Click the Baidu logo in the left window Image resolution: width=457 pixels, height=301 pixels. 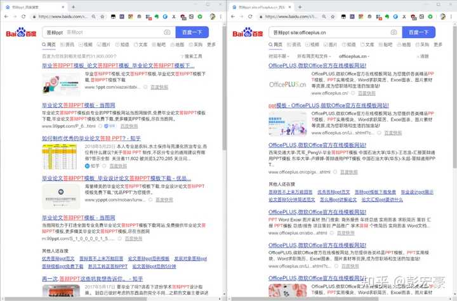pyautogui.click(x=21, y=32)
